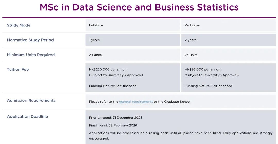The height and width of the screenshot is (144, 278).
Task: Select the Study Mode row label
Action: pos(19,25)
